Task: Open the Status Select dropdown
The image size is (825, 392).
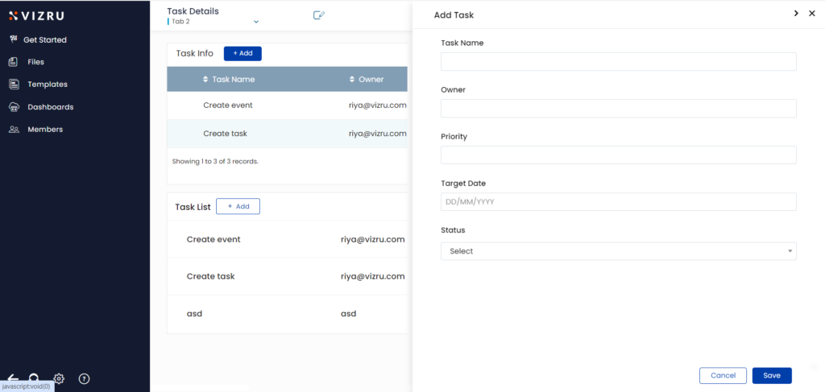Action: coord(618,251)
